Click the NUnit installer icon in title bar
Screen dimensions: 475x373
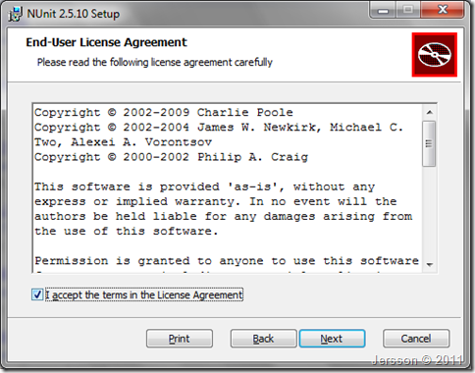[15, 14]
